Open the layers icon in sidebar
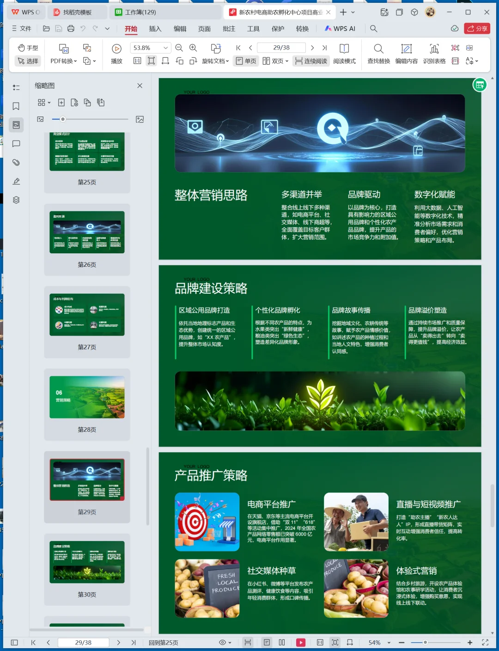Screen dimensions: 499x651 pos(16,200)
